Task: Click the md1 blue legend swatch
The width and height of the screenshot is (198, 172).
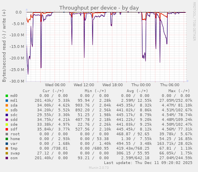Action: pos(7,101)
